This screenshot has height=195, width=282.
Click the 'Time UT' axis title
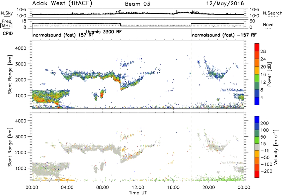coord(138,193)
